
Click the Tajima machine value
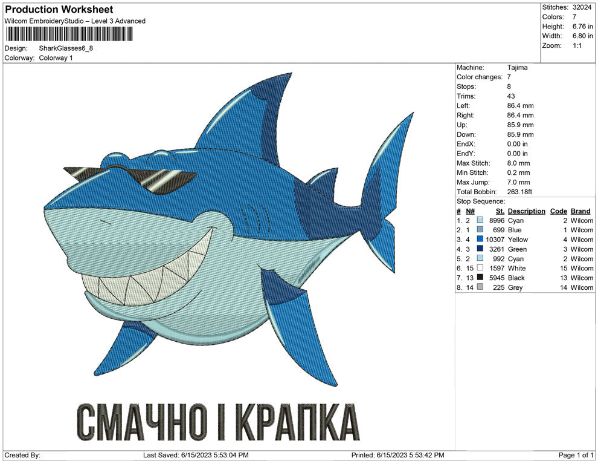click(517, 68)
